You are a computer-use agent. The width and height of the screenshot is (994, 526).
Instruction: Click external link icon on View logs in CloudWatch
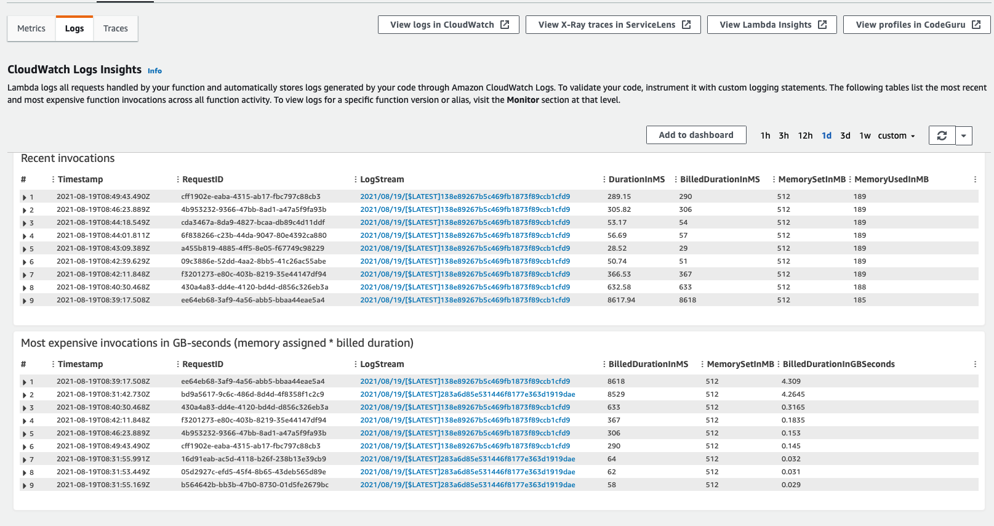505,25
